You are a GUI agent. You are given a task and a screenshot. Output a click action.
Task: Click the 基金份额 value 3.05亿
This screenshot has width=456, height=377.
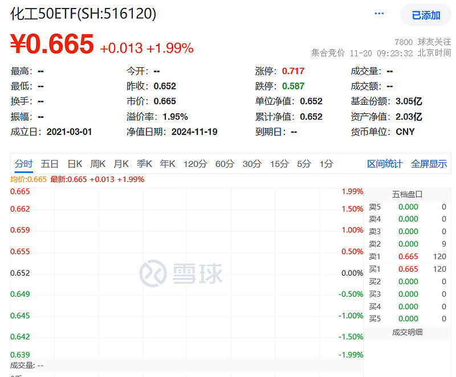point(409,101)
